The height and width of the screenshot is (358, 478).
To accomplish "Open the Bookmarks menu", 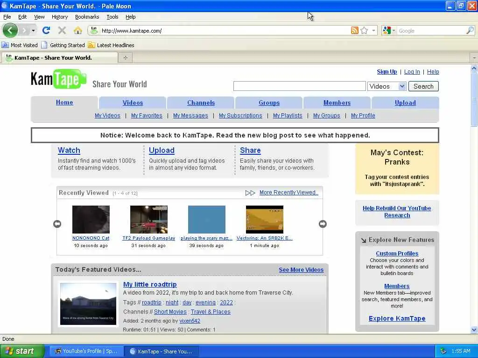I will (x=87, y=17).
